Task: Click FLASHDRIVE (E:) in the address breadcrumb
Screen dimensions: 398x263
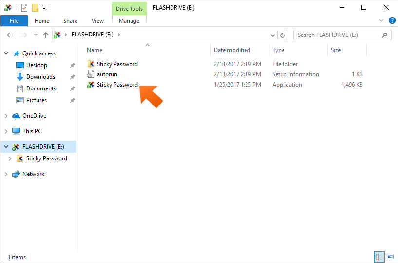Action: click(93, 35)
